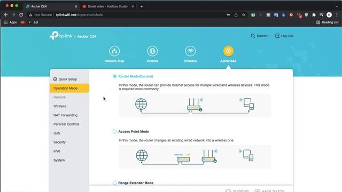The height and width of the screenshot is (192, 342).
Task: Click the Router Mode network diagram
Action: pyautogui.click(x=195, y=106)
